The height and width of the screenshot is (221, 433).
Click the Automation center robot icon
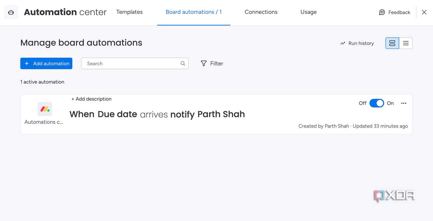[x=11, y=12]
